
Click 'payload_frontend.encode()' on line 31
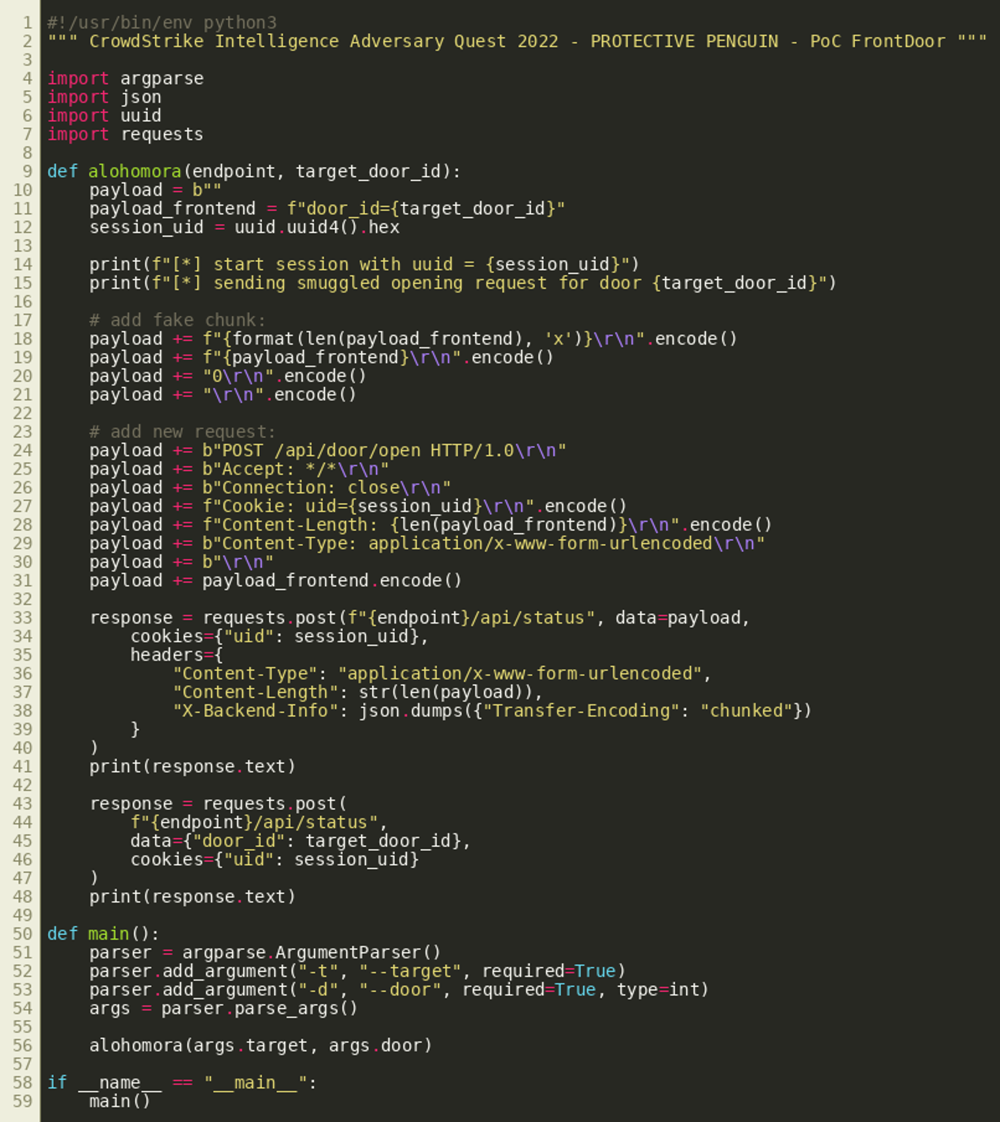[x=332, y=581]
